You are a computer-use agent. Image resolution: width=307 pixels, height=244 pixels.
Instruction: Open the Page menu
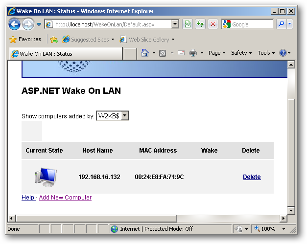point(217,53)
